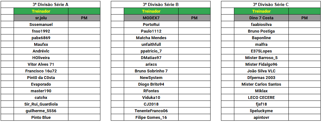Click the Pinto Blue cell
Viewport: 322px width, 122px height.
click(x=41, y=118)
